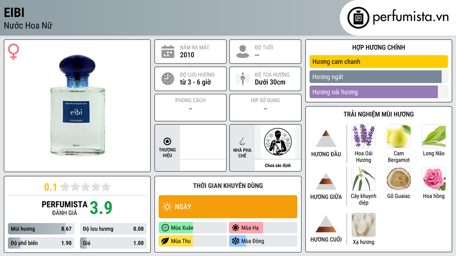Open the Gỗ Guaiac wood note image

[399, 179]
